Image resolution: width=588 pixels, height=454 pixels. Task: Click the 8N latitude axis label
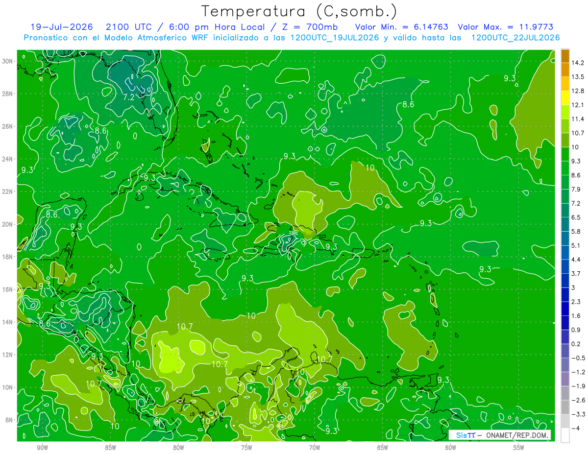click(9, 420)
